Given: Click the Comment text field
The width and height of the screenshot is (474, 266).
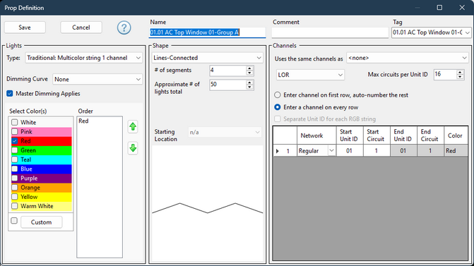Looking at the screenshot, I should point(330,32).
